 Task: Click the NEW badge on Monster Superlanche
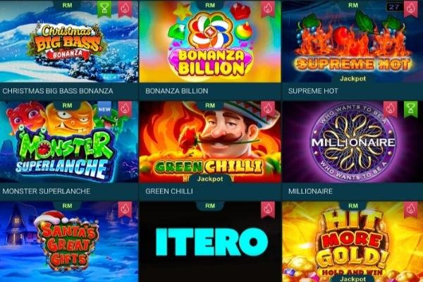click(x=104, y=109)
